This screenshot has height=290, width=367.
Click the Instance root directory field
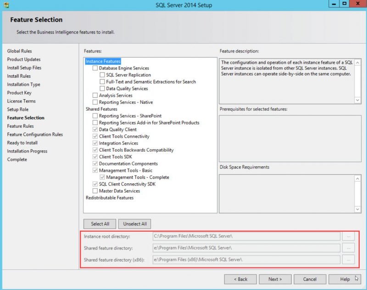point(246,236)
